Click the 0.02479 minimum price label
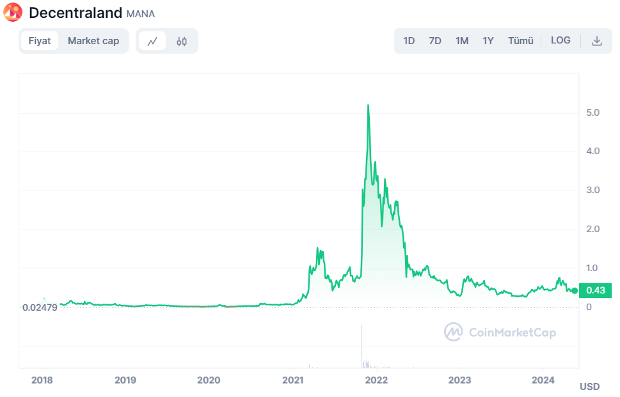The height and width of the screenshot is (397, 620). [41, 307]
